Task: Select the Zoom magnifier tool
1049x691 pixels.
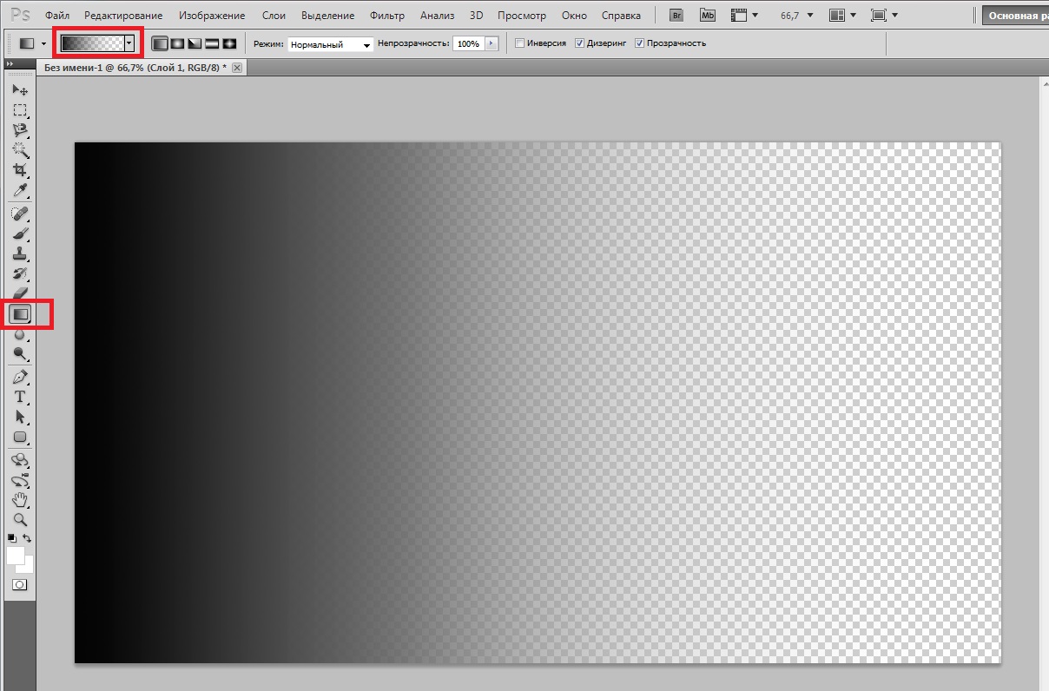Action: pyautogui.click(x=19, y=520)
